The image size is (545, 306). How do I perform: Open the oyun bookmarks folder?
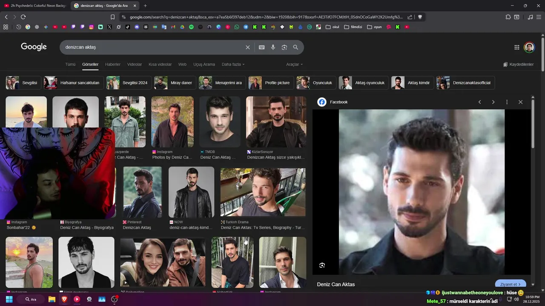[374, 27]
